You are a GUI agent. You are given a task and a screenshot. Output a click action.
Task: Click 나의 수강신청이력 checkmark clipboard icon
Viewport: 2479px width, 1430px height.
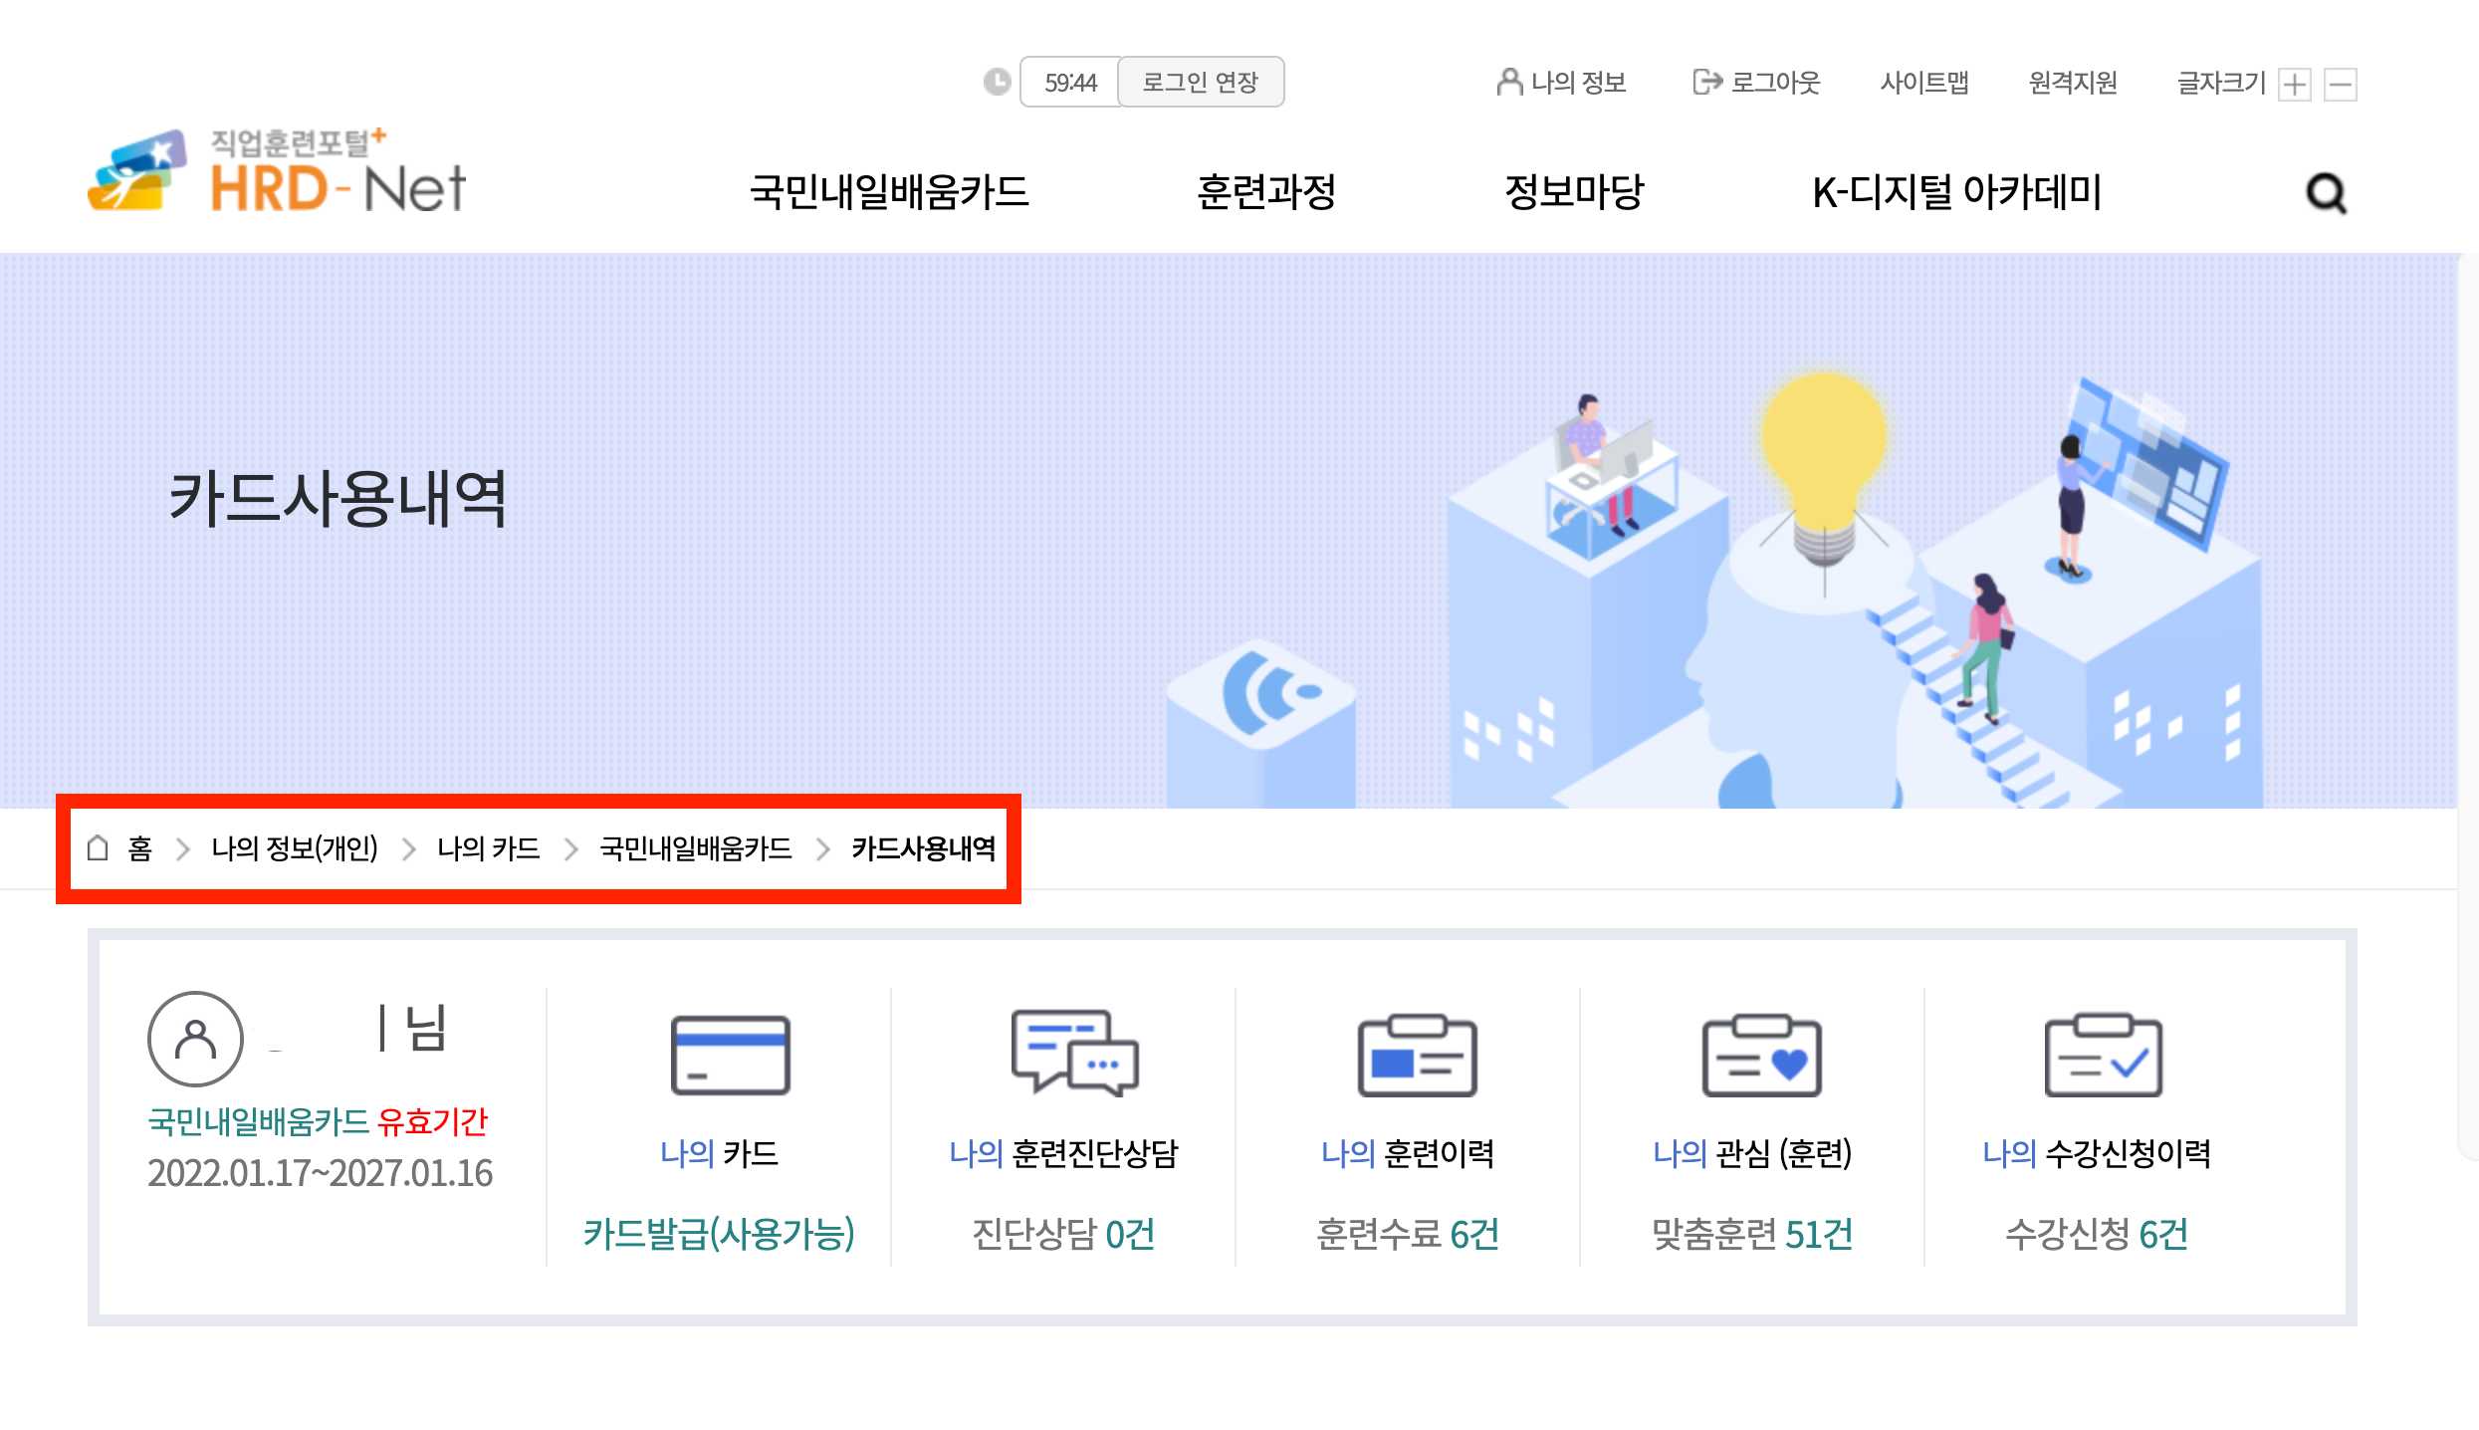click(x=2103, y=1056)
